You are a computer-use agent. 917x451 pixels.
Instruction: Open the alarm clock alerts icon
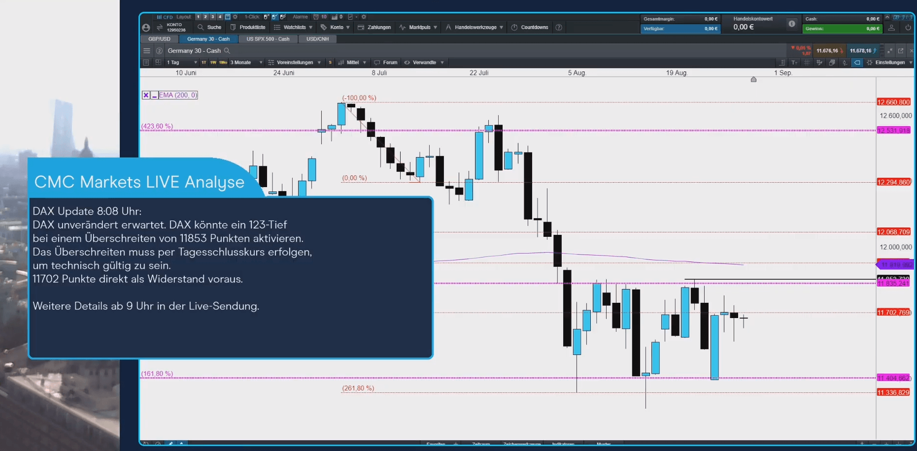tap(316, 17)
